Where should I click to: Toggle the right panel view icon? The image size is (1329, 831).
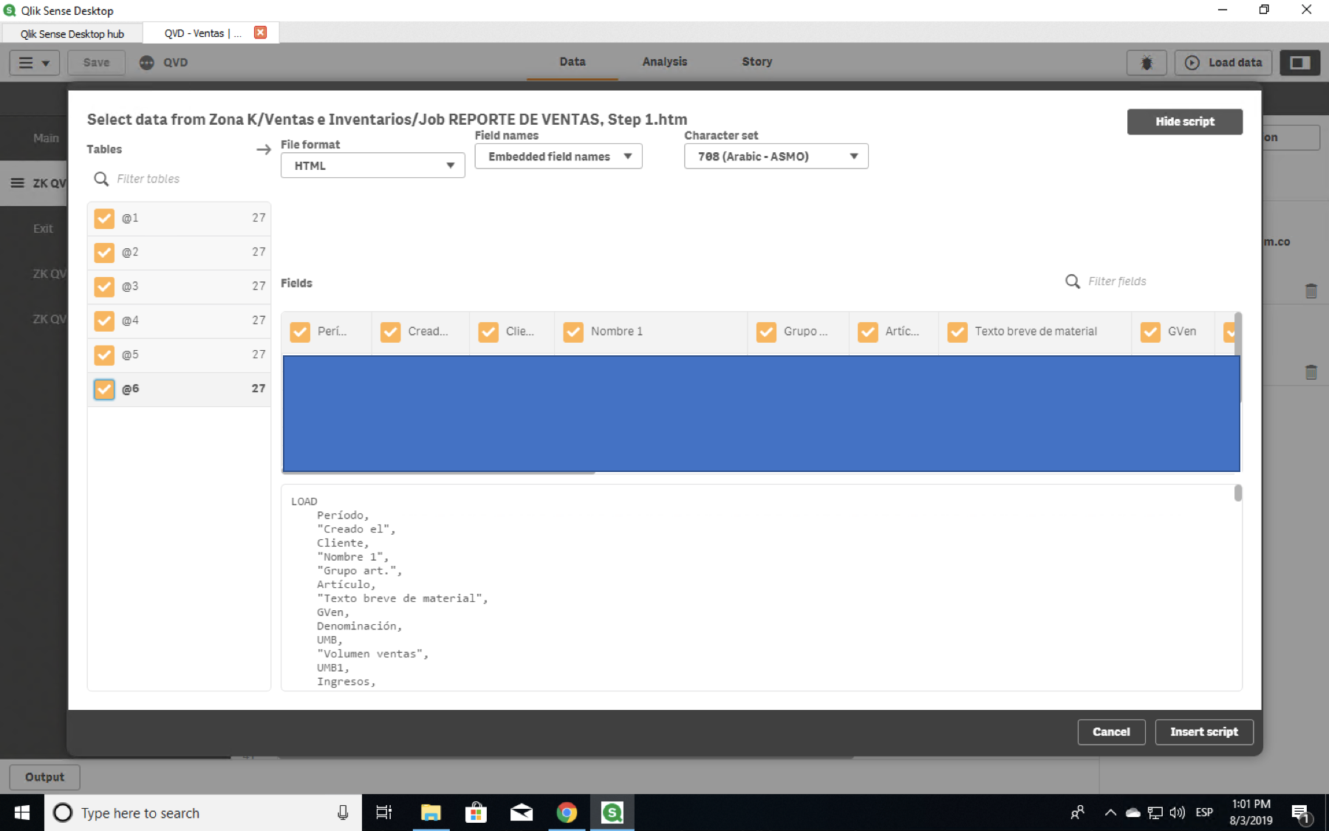1299,62
